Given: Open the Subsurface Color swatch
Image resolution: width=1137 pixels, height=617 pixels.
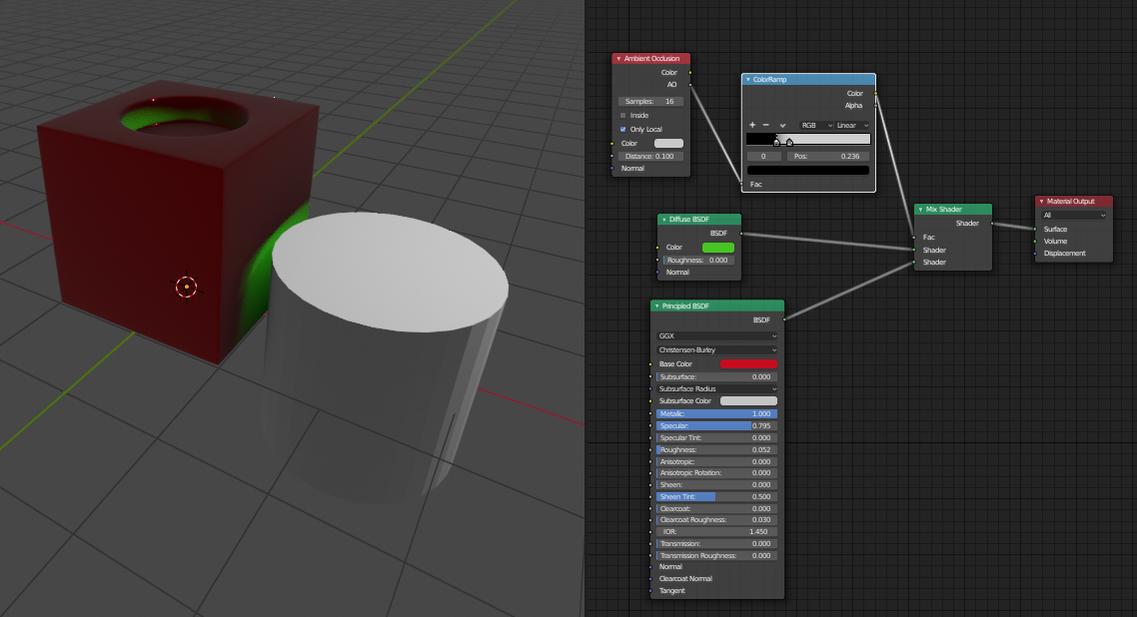Looking at the screenshot, I should tap(748, 401).
